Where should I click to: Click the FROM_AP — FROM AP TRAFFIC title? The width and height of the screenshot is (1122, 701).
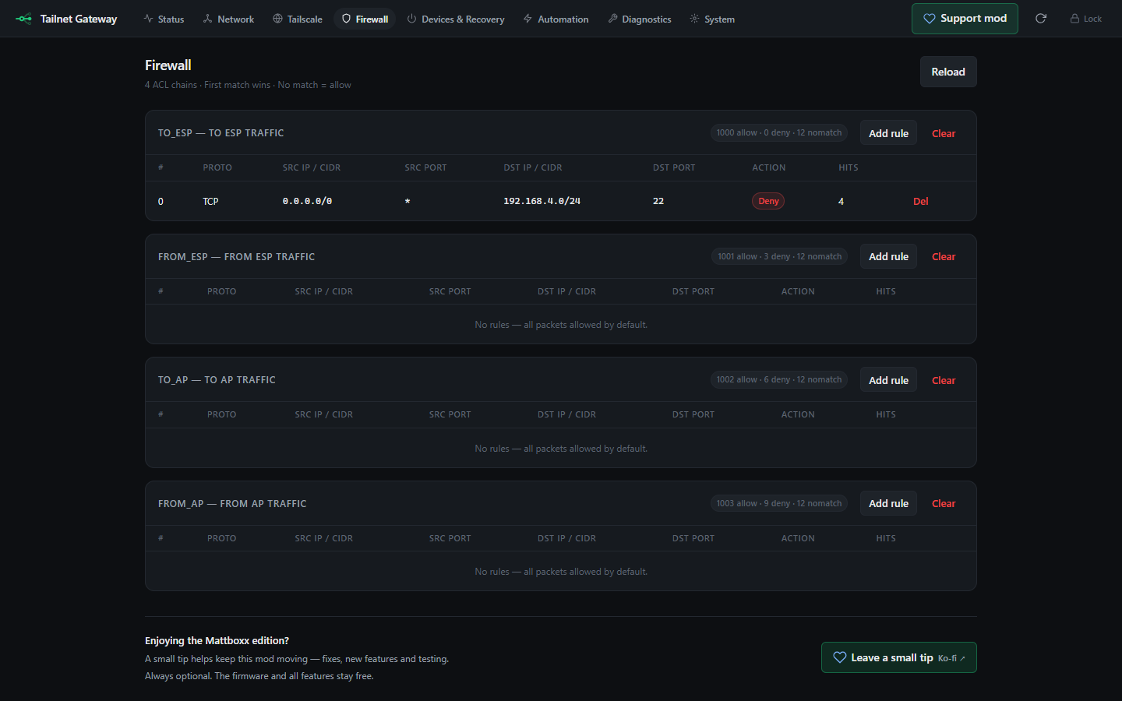[232, 504]
